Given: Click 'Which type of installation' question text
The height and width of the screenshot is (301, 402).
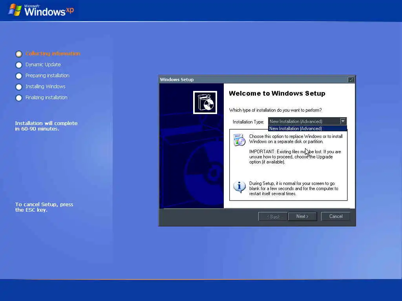Looking at the screenshot, I should point(275,110).
